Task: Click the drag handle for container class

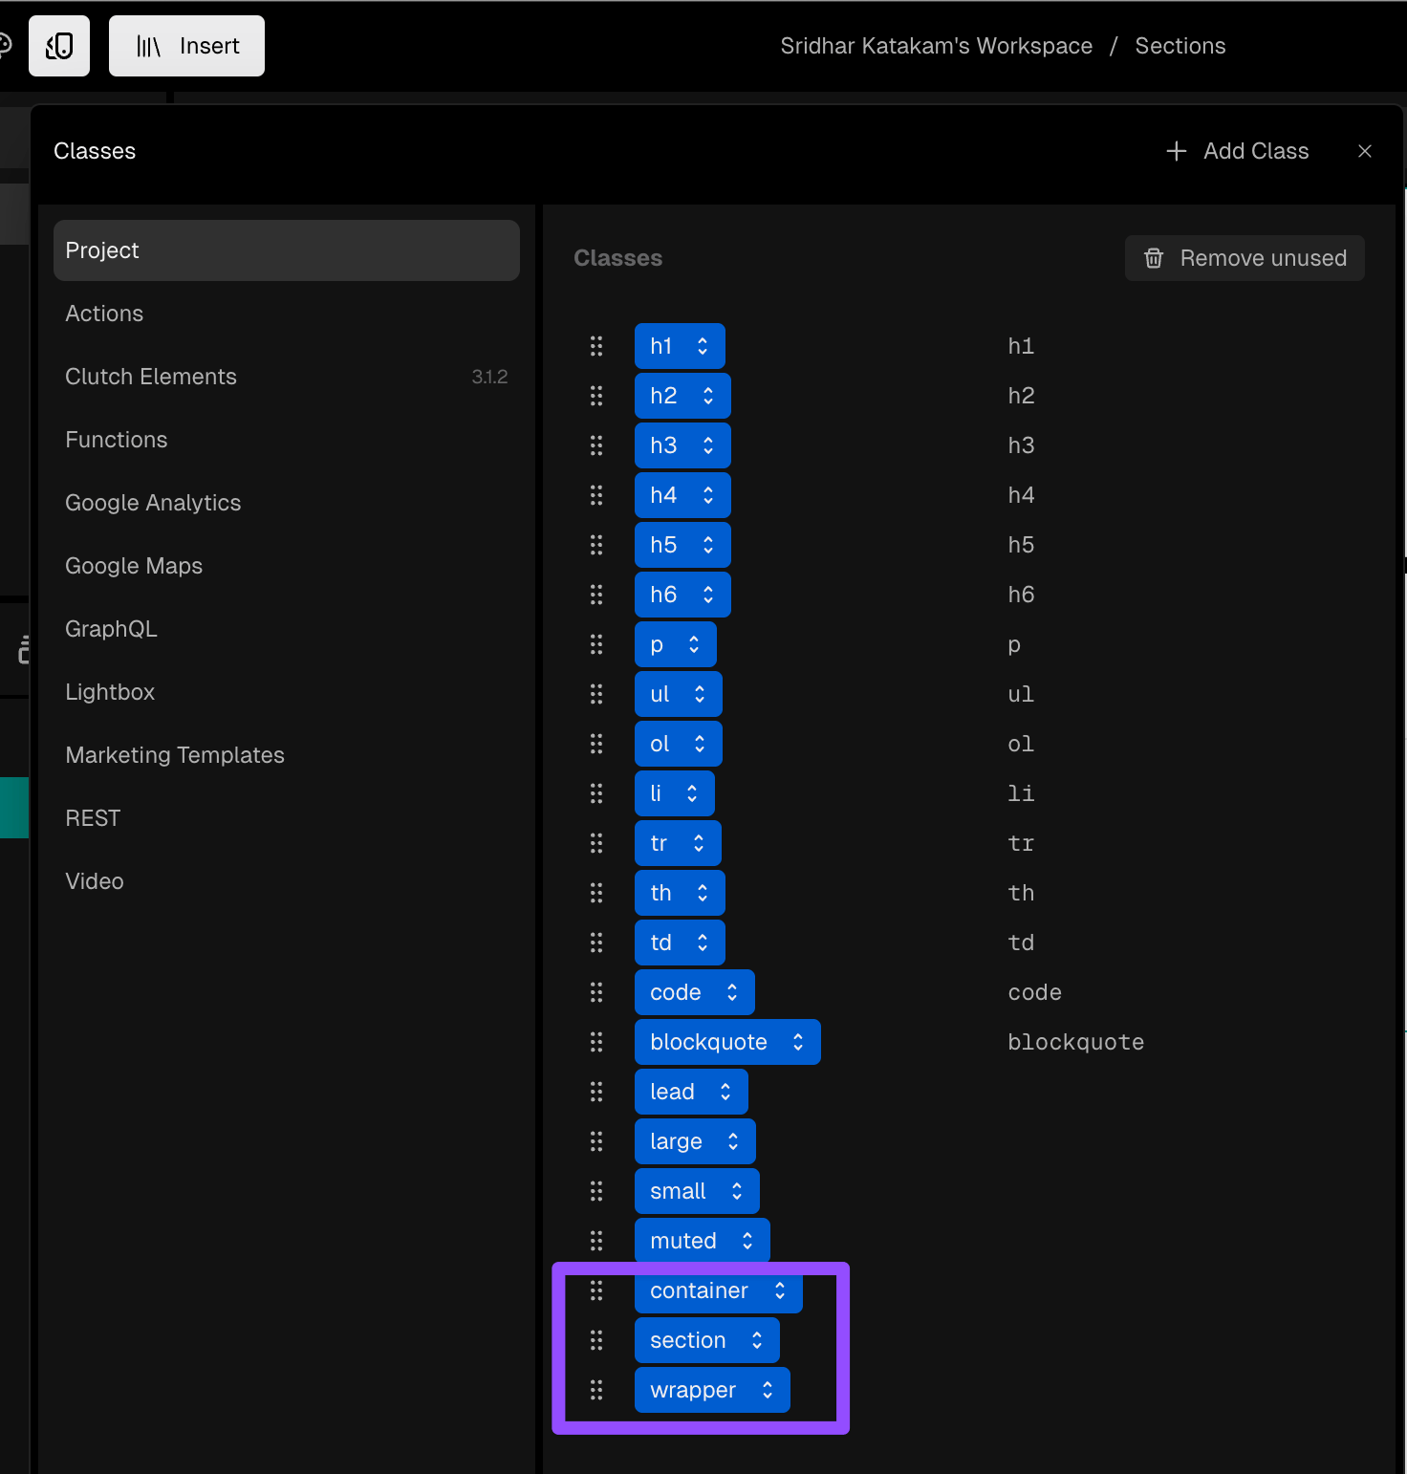Action: coord(596,1290)
